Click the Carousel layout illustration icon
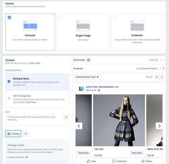 30,26
